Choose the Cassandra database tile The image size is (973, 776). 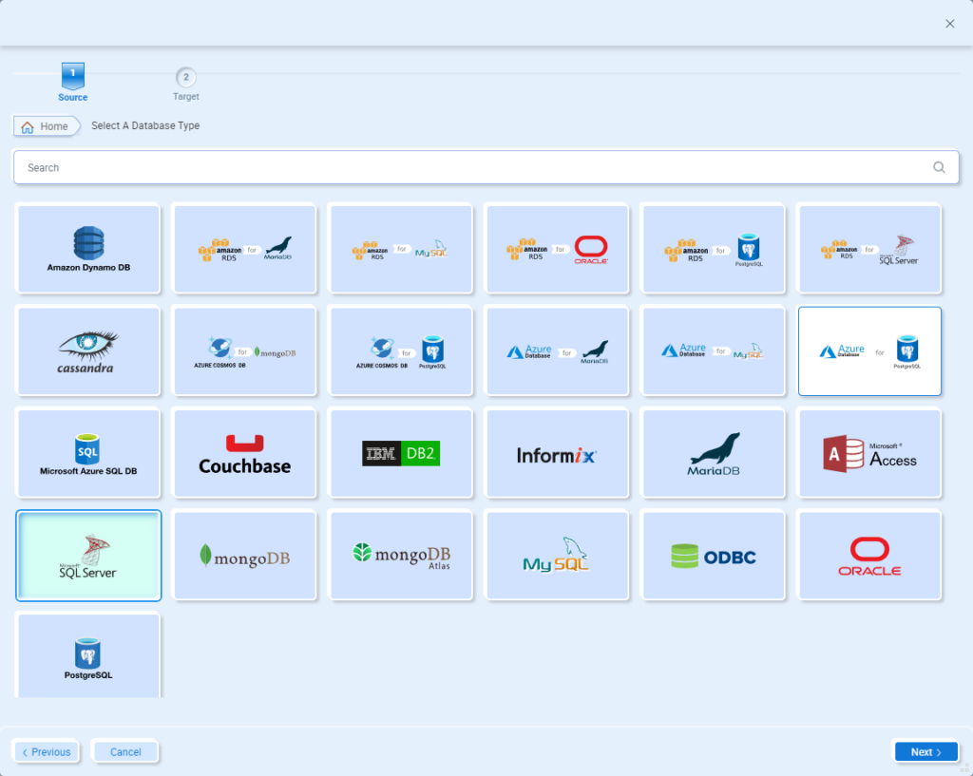[x=89, y=351]
